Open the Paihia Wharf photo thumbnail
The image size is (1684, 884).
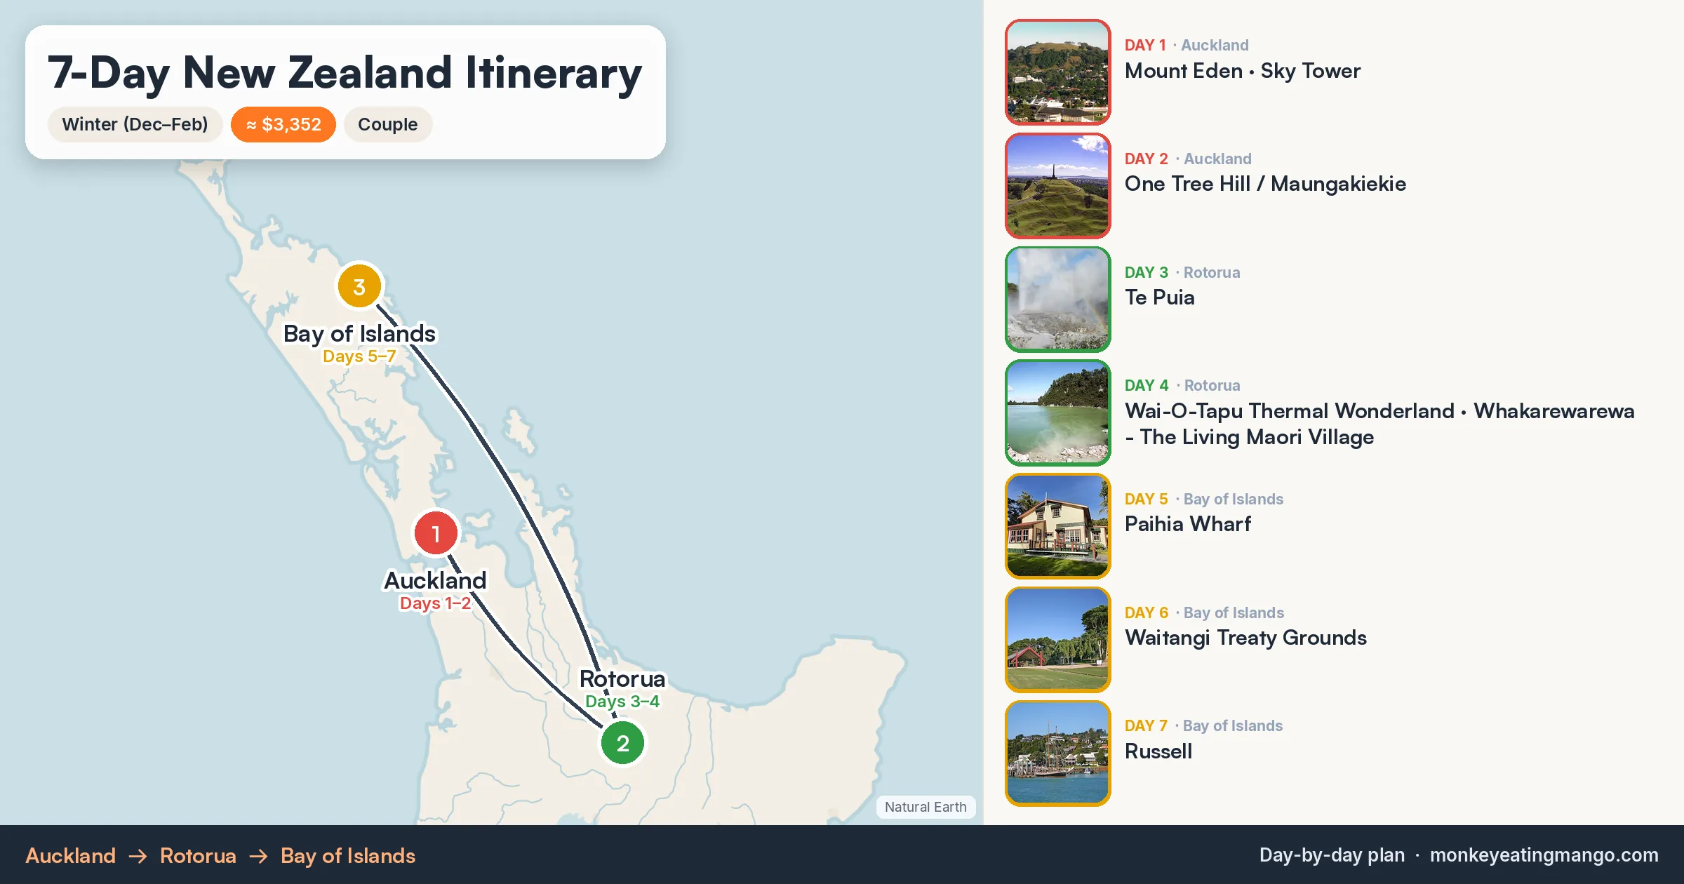(x=1058, y=526)
